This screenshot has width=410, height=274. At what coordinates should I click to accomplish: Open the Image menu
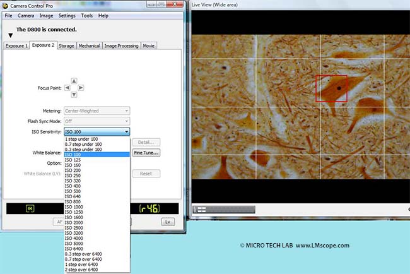pos(46,16)
